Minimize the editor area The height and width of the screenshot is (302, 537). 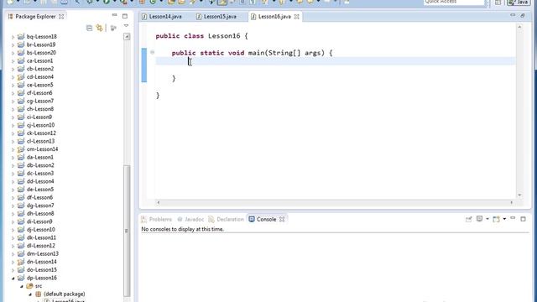(513, 15)
